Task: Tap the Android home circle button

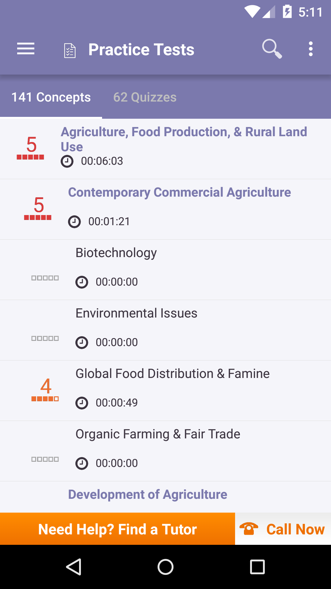Action: click(165, 567)
